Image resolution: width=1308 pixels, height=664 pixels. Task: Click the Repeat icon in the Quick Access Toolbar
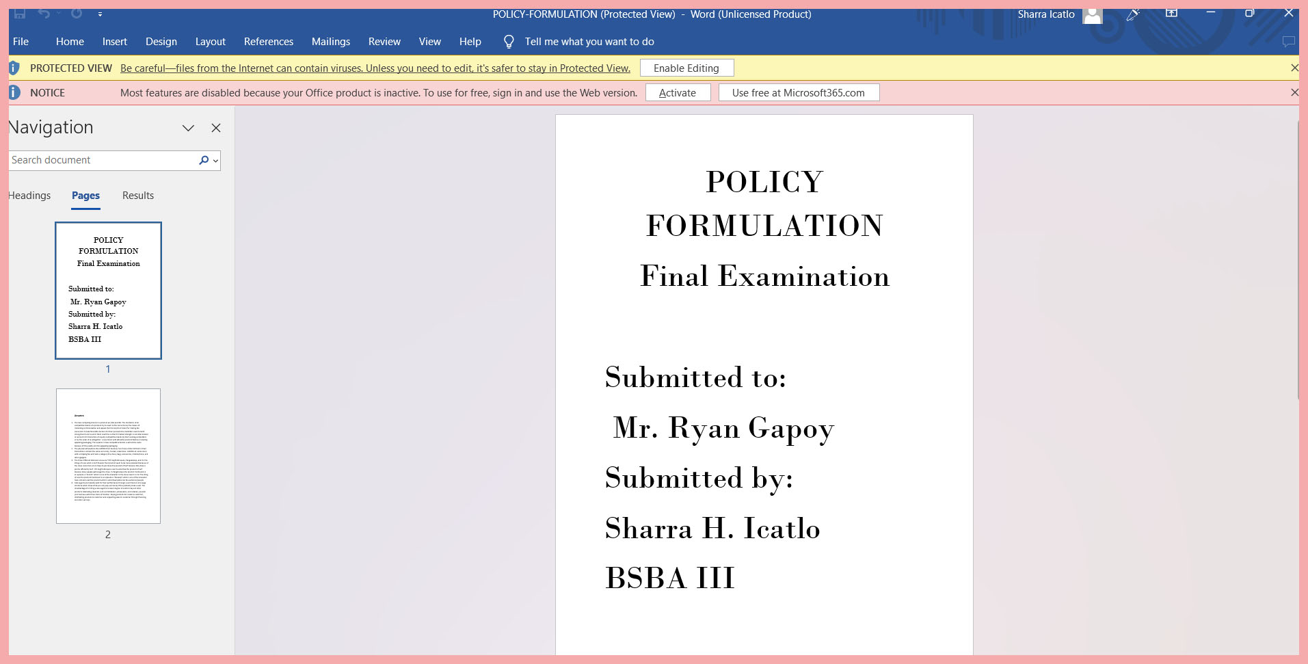coord(77,14)
